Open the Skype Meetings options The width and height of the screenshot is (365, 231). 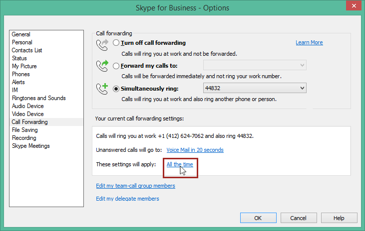pyautogui.click(x=31, y=146)
